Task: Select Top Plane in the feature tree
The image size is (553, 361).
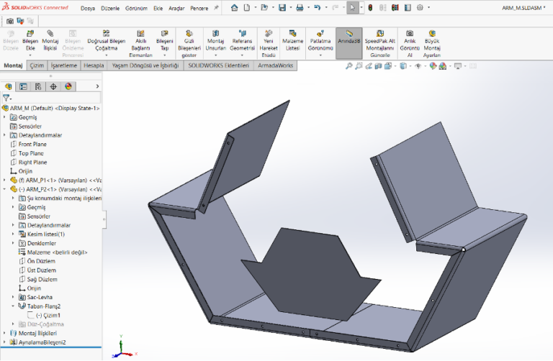Action: (x=31, y=153)
